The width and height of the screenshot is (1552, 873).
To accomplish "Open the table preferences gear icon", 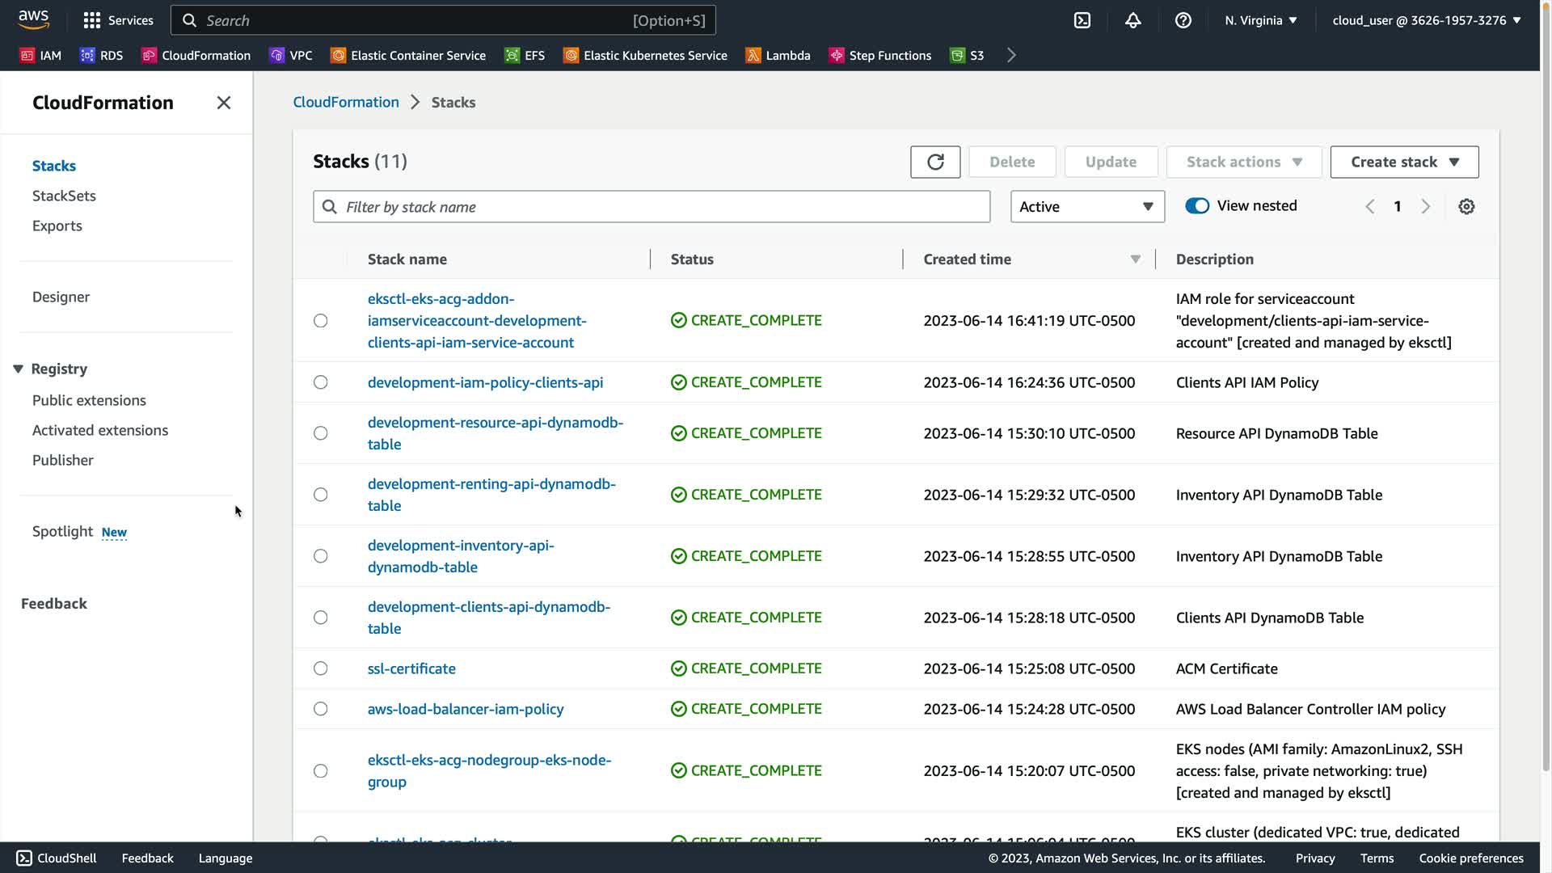I will click(1466, 207).
